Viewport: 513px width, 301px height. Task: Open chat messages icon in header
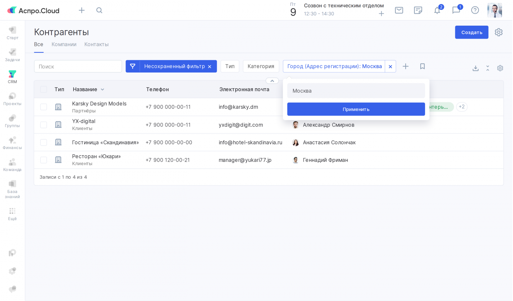point(456,10)
